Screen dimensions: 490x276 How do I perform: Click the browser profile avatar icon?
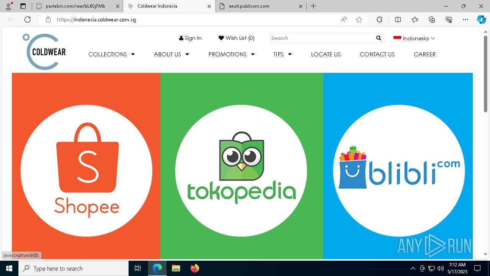click(x=8, y=6)
